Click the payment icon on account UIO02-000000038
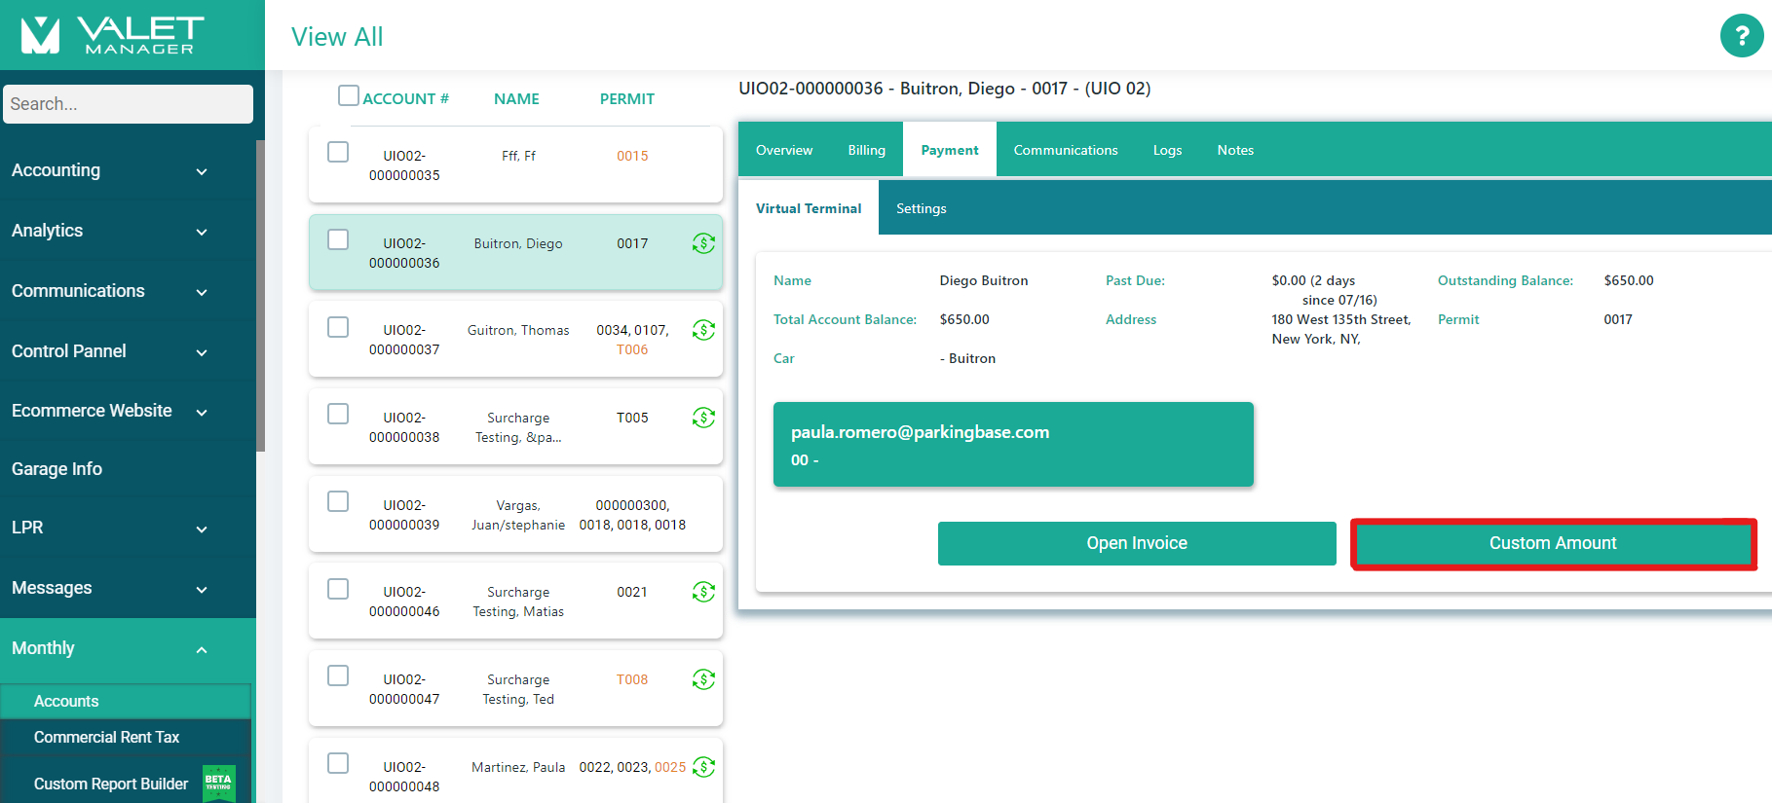The image size is (1772, 803). pyautogui.click(x=703, y=418)
